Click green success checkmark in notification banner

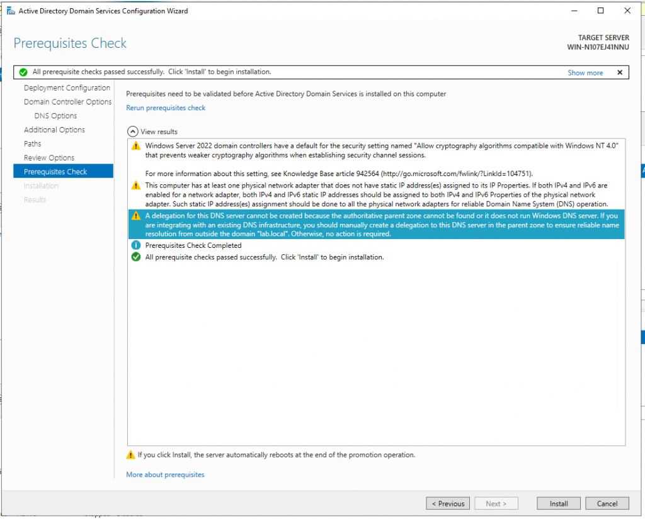[23, 72]
